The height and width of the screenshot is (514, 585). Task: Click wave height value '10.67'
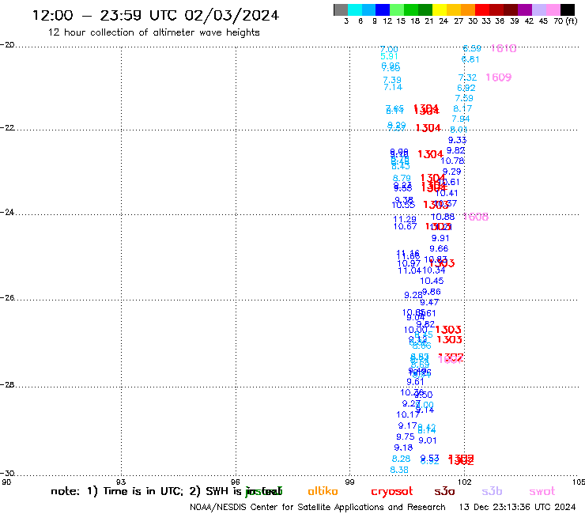coord(406,227)
